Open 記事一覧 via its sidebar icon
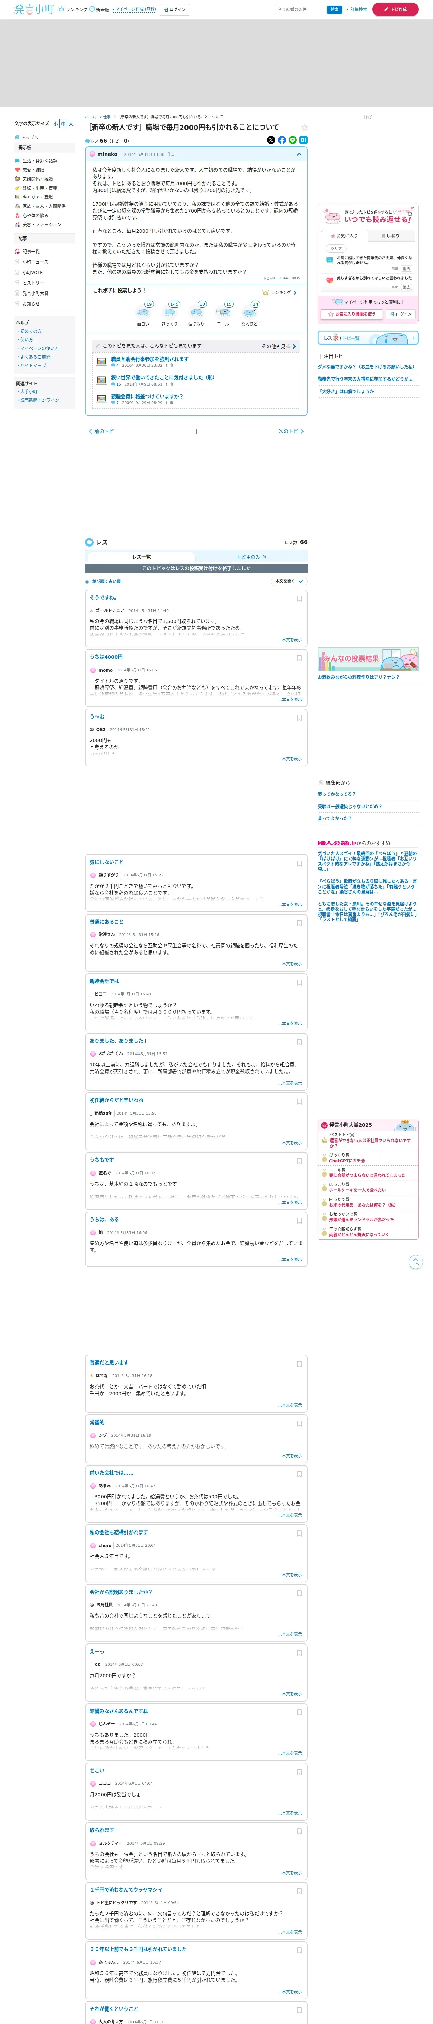 click(x=17, y=251)
